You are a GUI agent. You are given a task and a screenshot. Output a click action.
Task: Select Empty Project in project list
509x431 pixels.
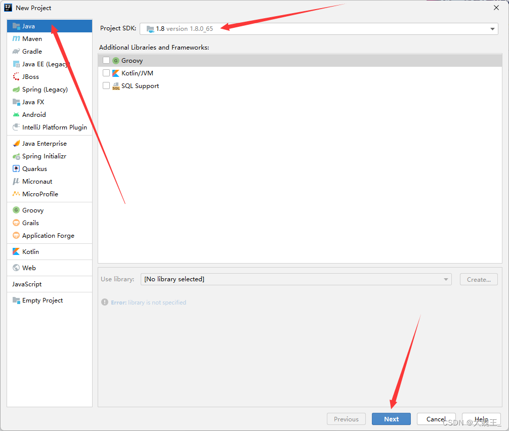50,300
